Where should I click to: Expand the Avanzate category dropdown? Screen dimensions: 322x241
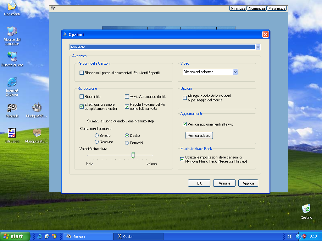click(x=258, y=47)
